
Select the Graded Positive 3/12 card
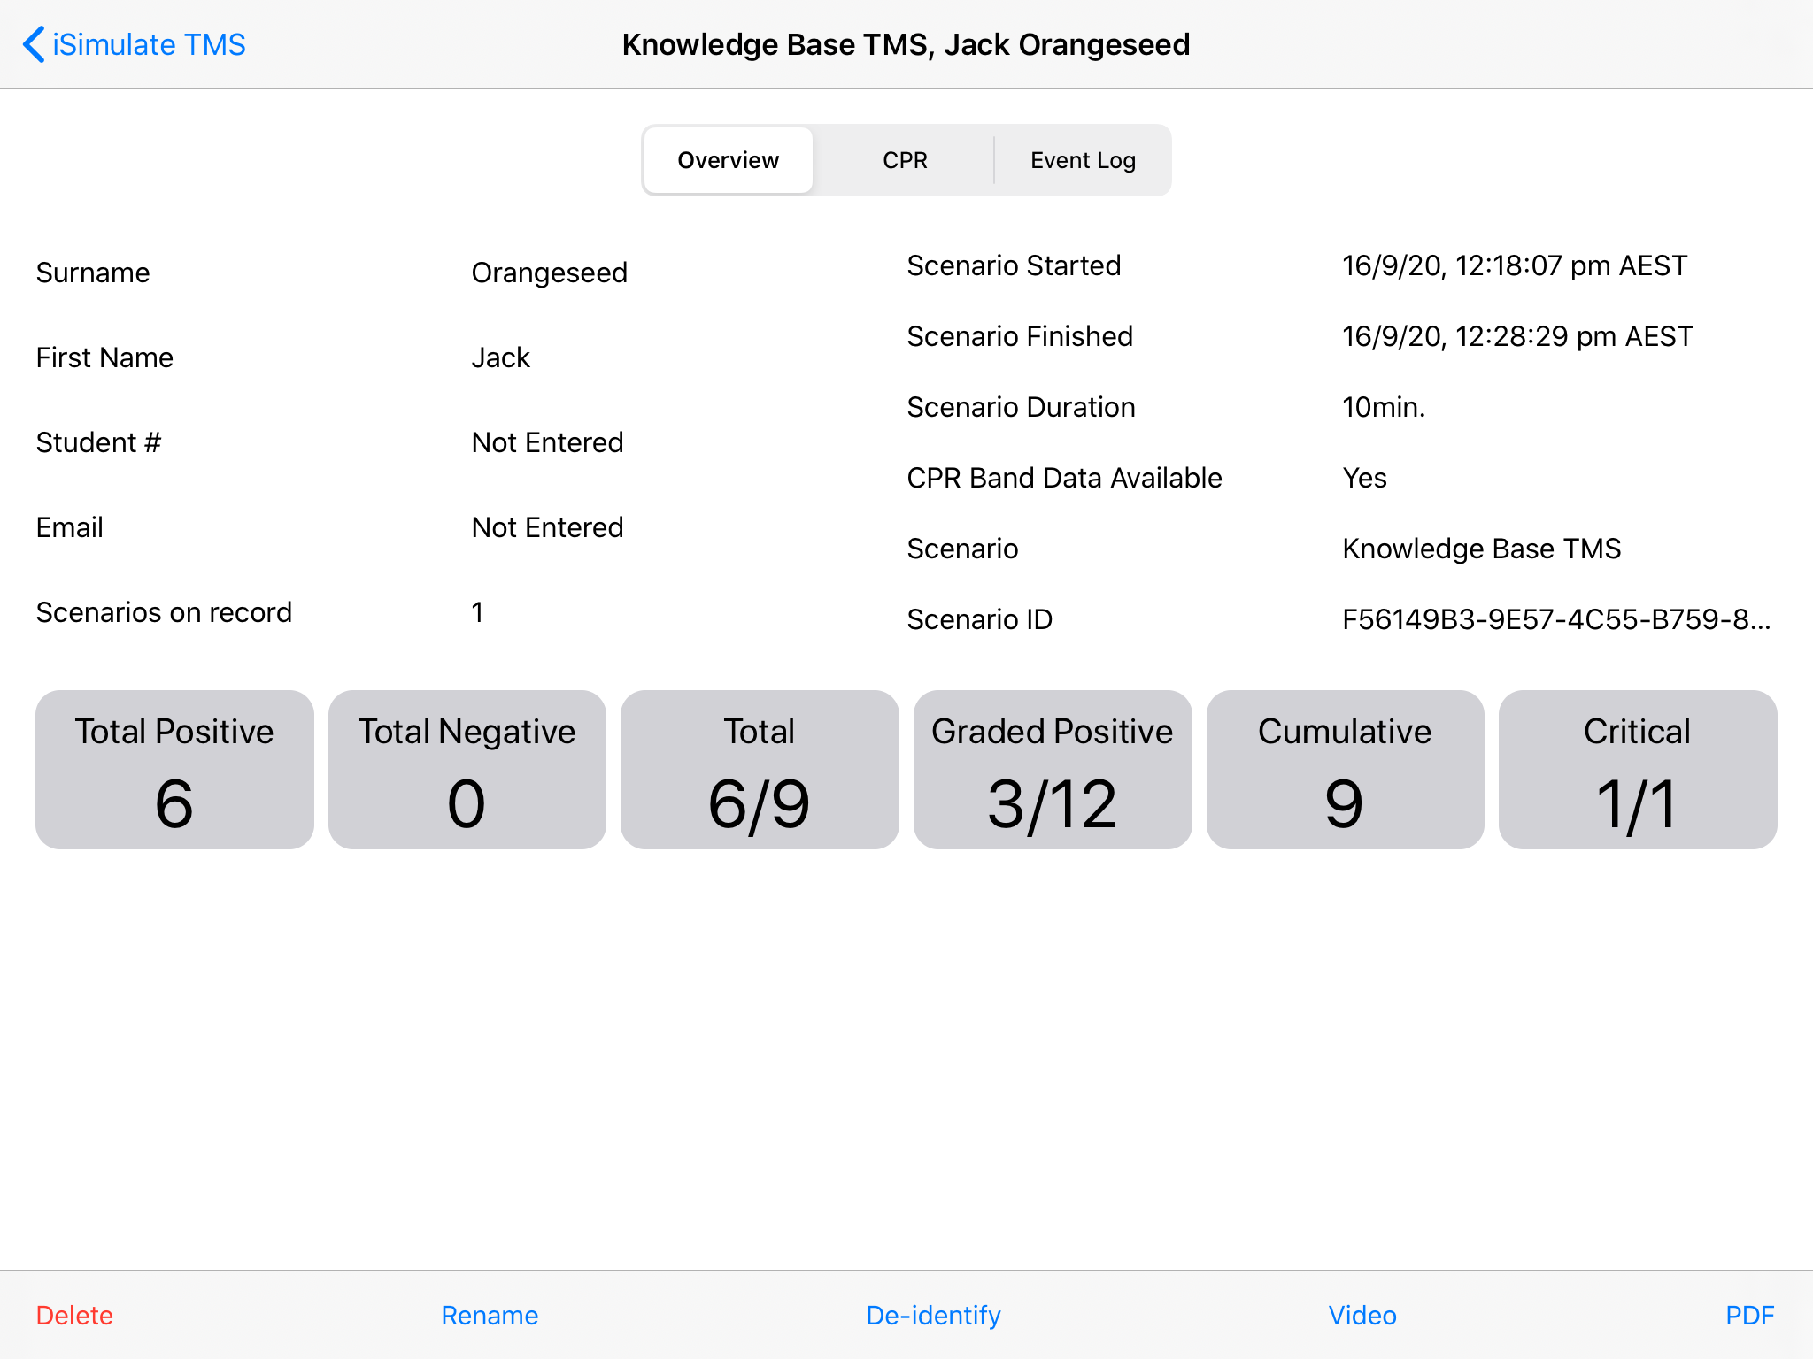[1052, 769]
